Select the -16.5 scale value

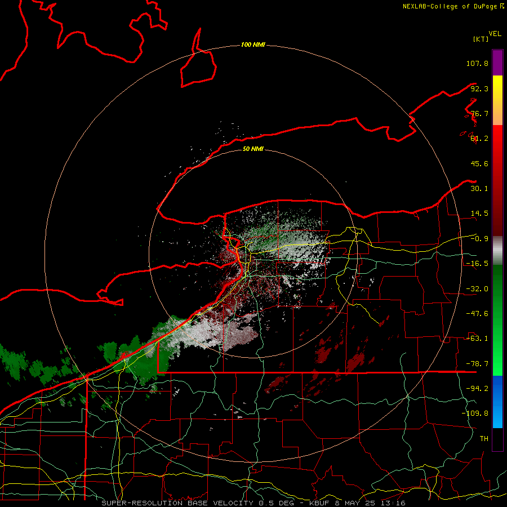[477, 264]
